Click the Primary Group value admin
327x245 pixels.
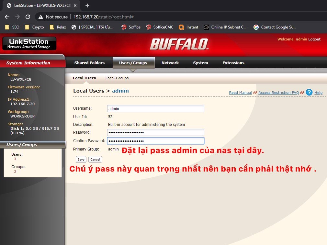pyautogui.click(x=113, y=149)
